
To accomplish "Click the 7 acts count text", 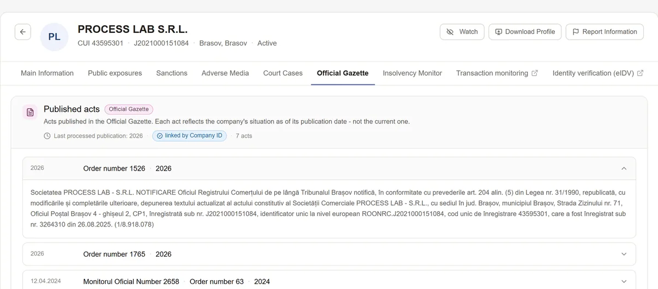I will click(244, 136).
